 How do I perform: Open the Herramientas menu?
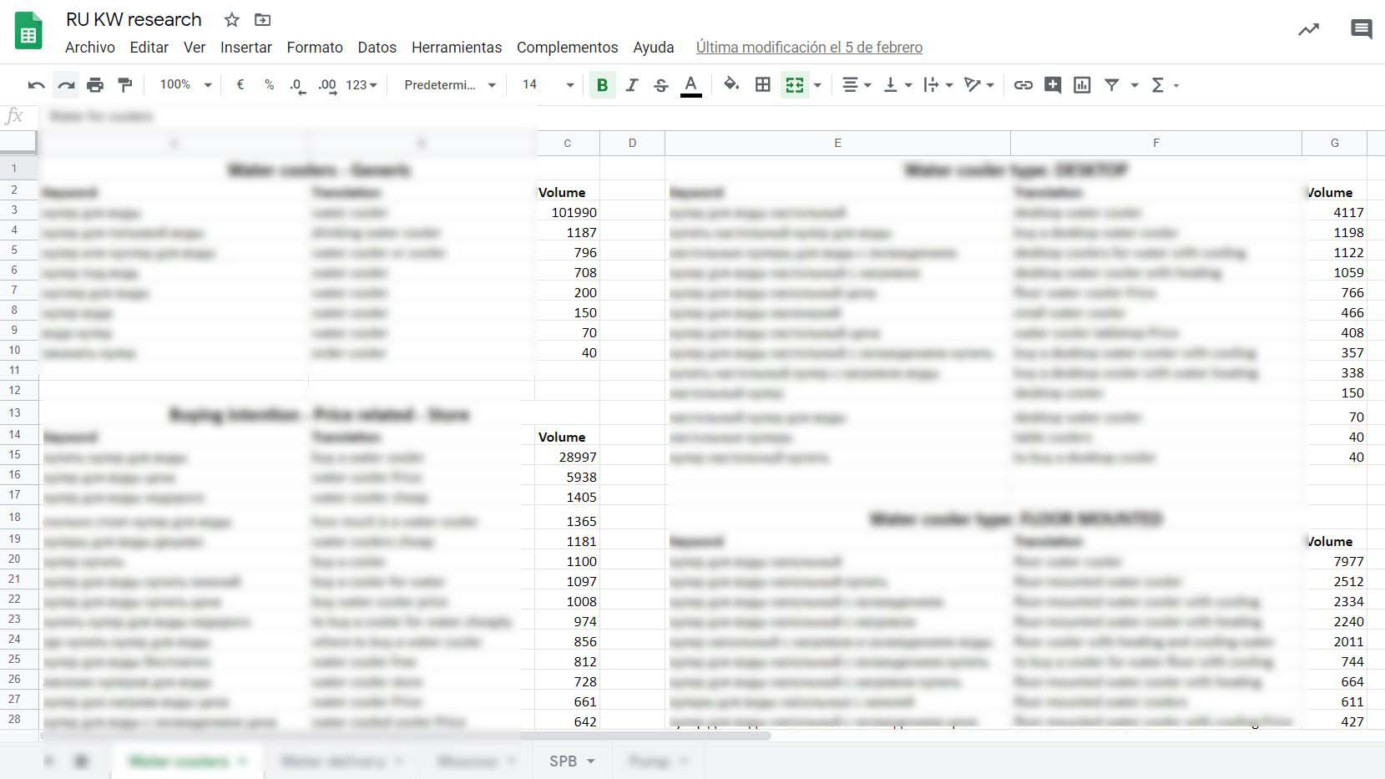[x=457, y=48]
